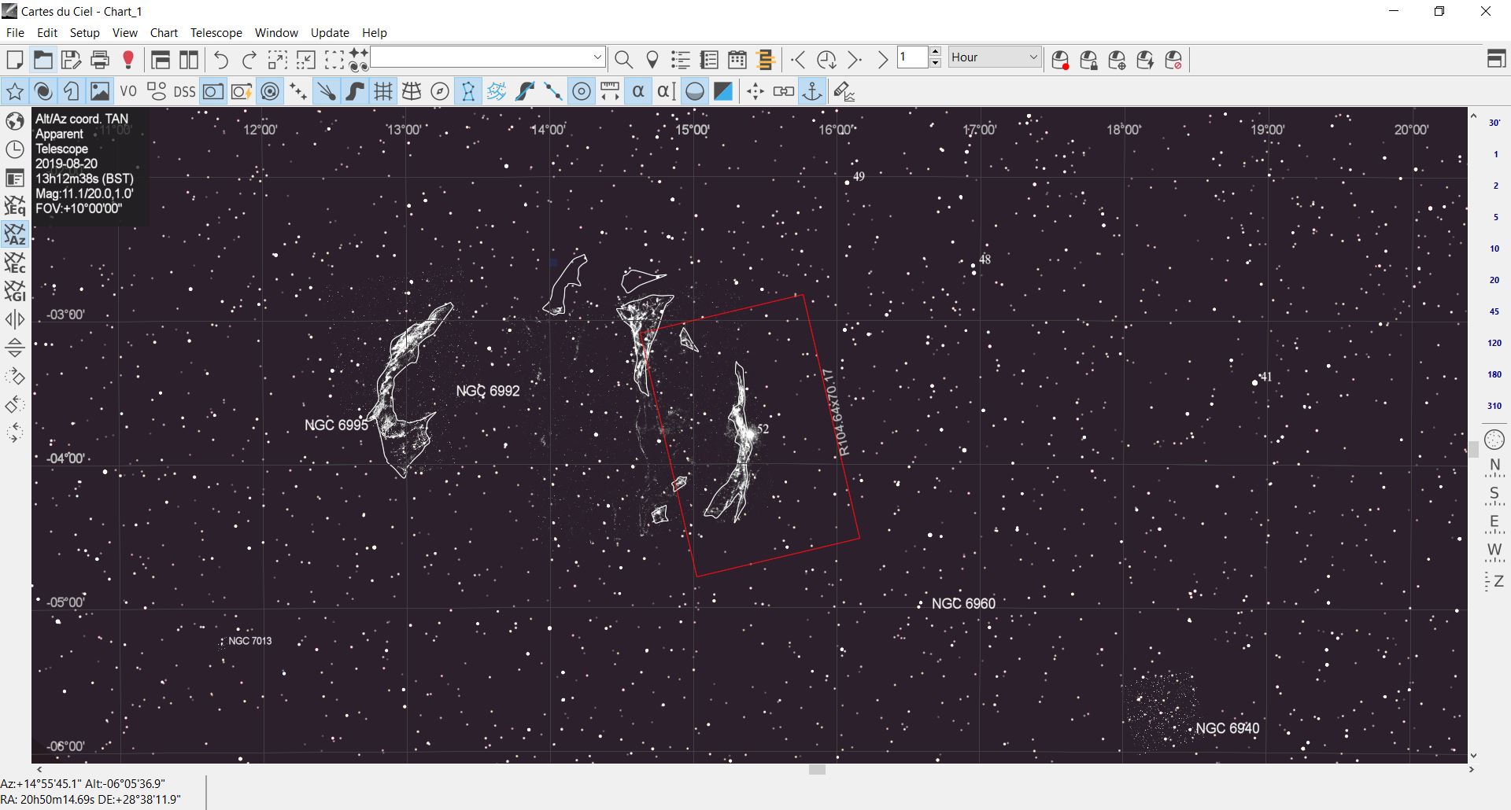Image resolution: width=1511 pixels, height=810 pixels.
Task: Click the horizontal scrollbar thumb below chart
Action: tap(817, 770)
